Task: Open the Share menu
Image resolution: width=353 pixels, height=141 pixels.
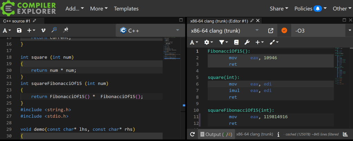Action: 279,9
